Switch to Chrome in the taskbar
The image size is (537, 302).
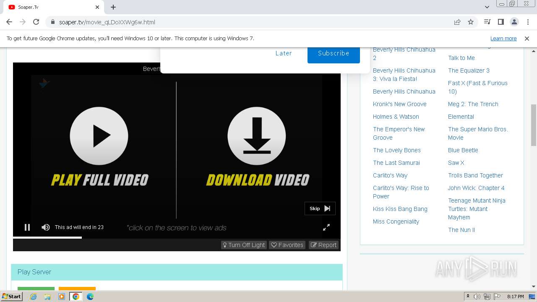(x=76, y=297)
